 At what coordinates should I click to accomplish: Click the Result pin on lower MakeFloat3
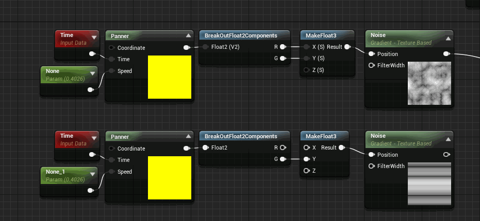point(342,148)
